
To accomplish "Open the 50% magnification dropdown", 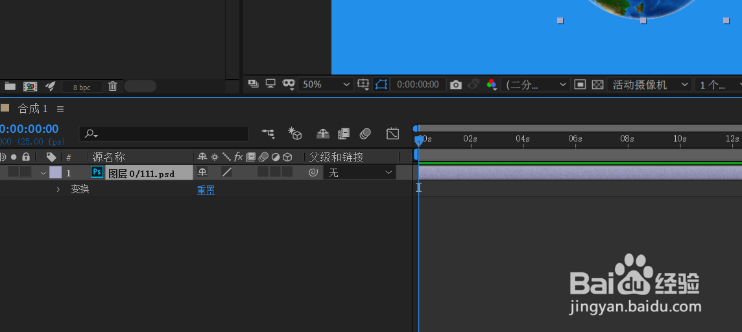I will coord(326,84).
